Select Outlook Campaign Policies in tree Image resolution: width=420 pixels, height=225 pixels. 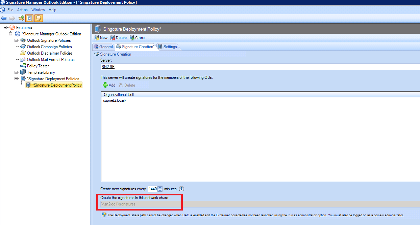point(49,47)
